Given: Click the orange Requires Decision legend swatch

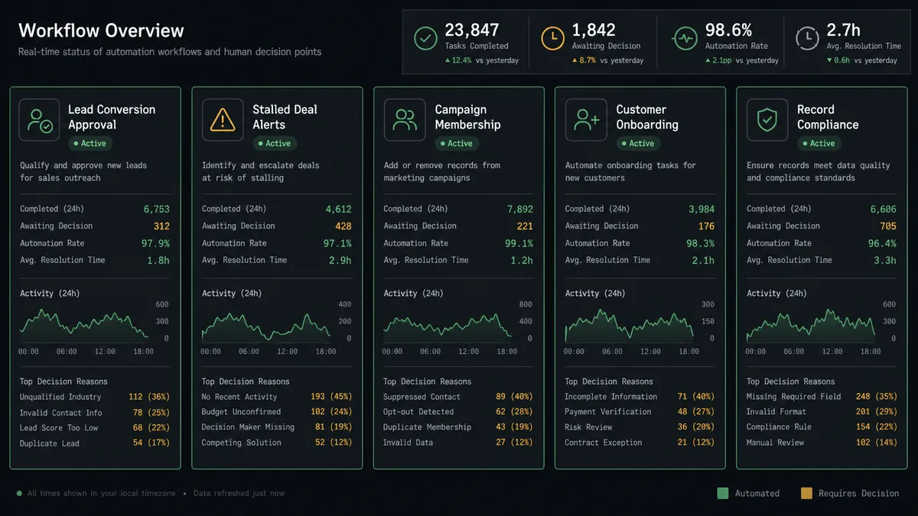Looking at the screenshot, I should (x=806, y=493).
